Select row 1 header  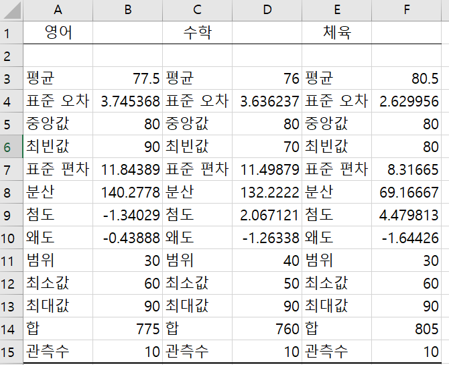[11, 33]
